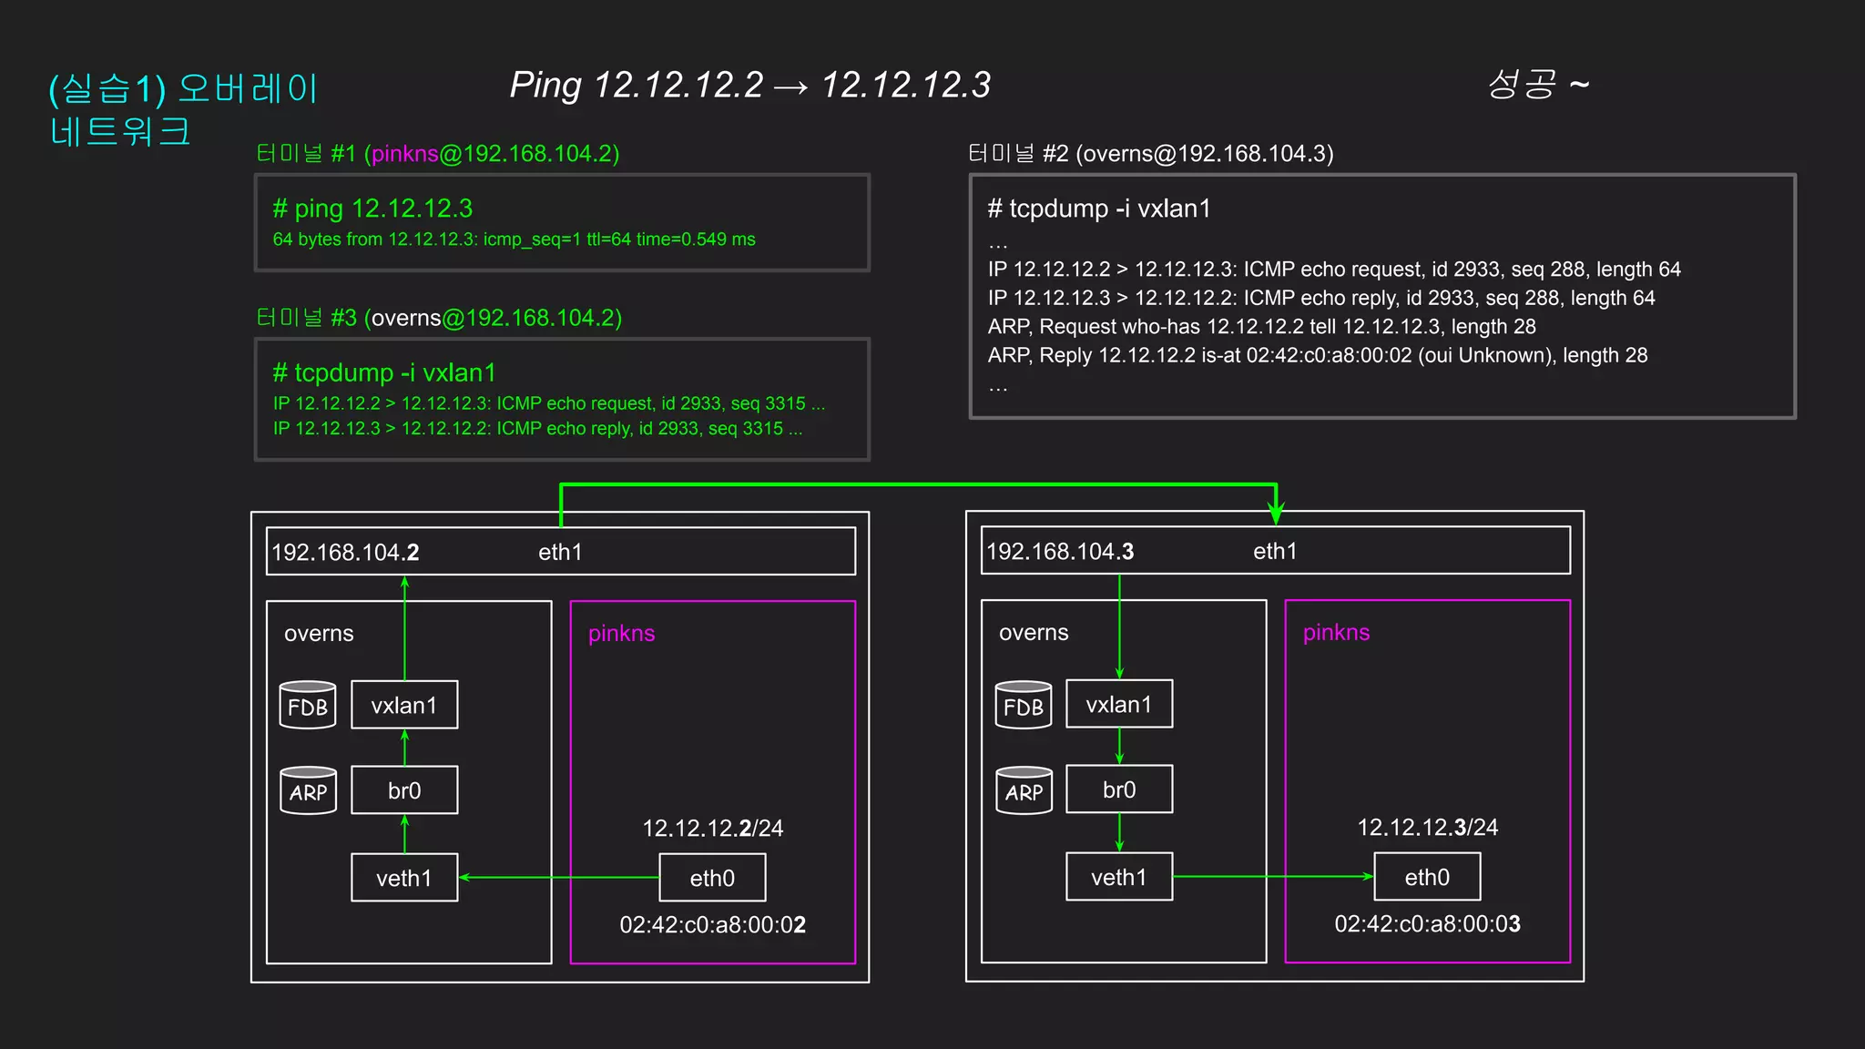Select the vxlan1 box on host 192.168.104.2
1865x1049 pixels.
[x=404, y=706]
